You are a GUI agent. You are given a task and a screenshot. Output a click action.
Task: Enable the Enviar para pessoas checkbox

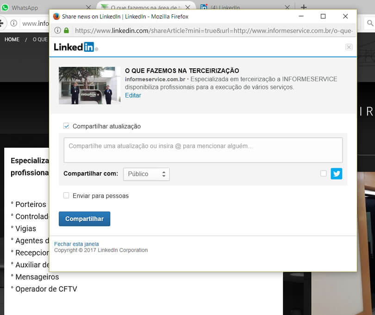tap(66, 195)
